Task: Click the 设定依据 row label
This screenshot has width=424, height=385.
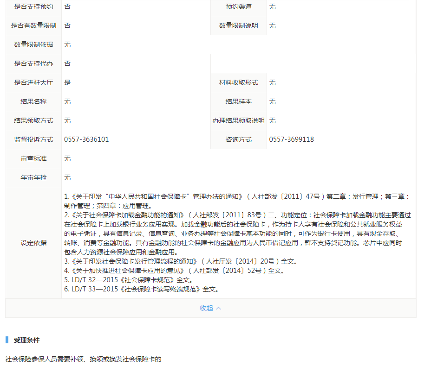Action: (33, 243)
